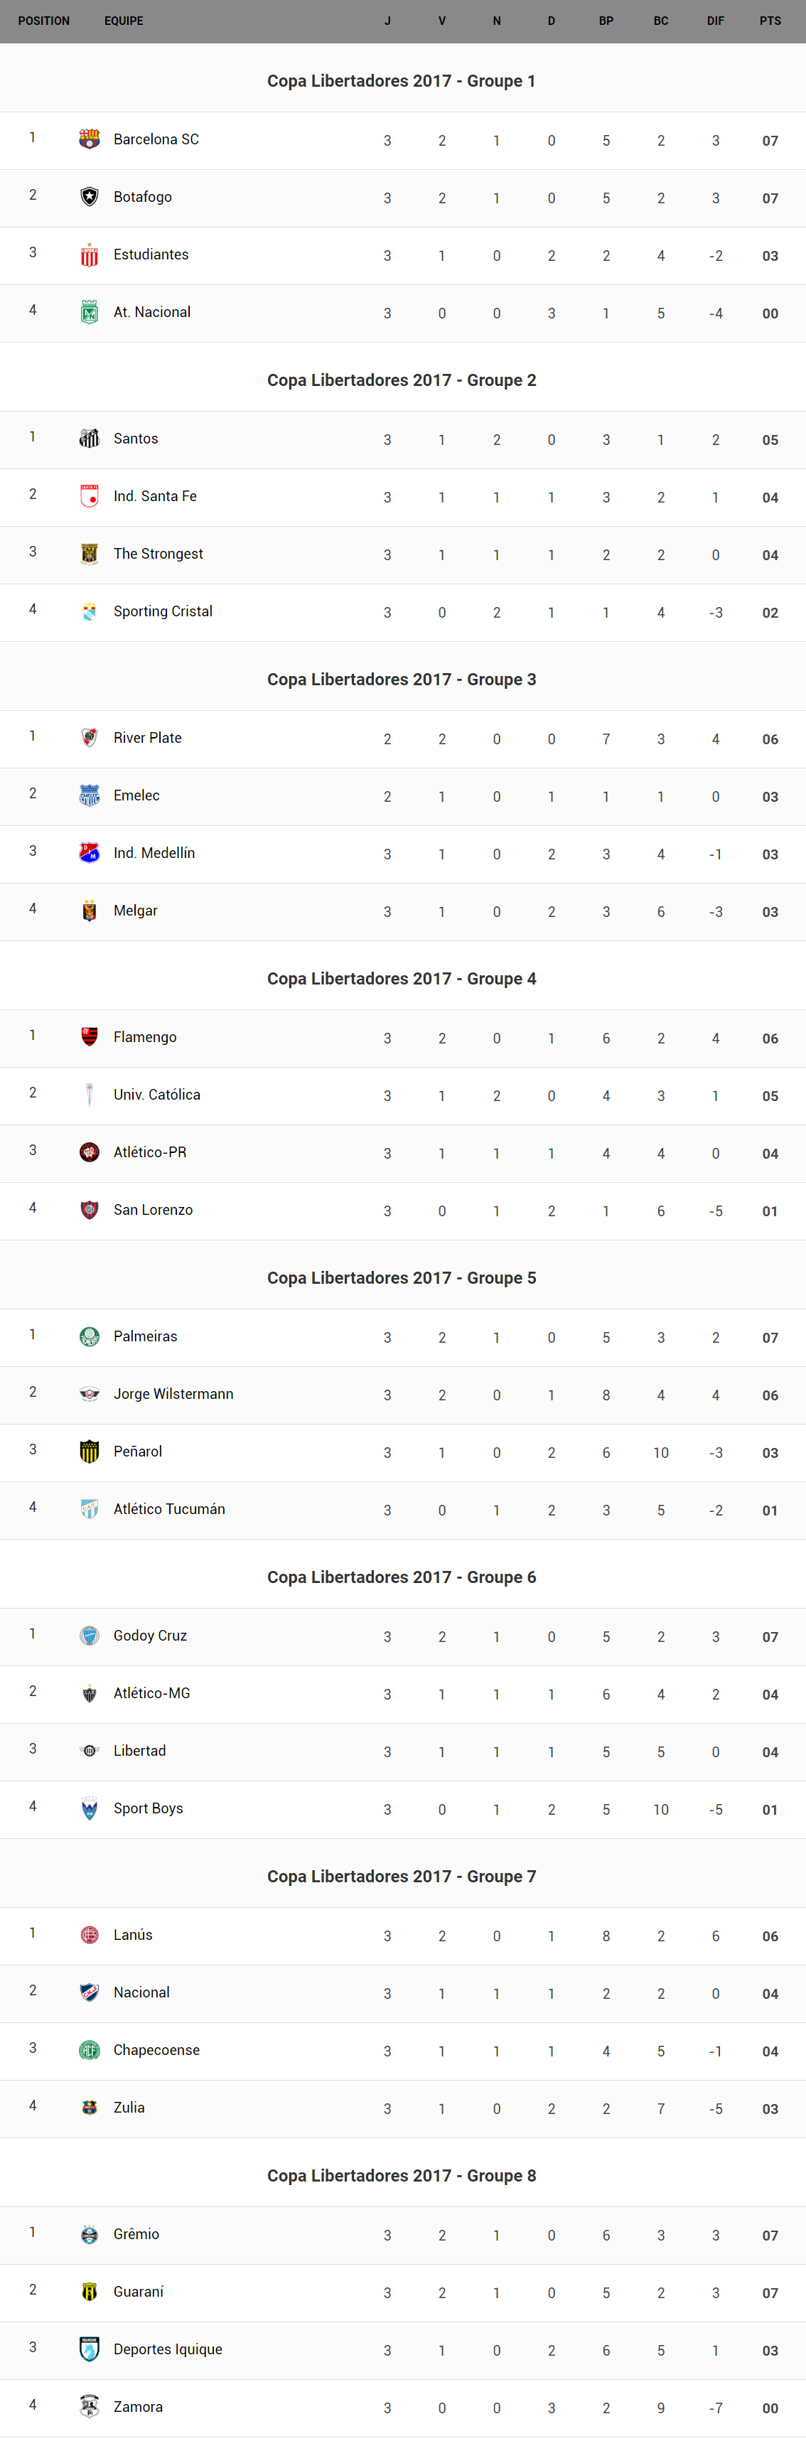Image resolution: width=806 pixels, height=2441 pixels.
Task: Click the Emelec club badge
Action: click(89, 796)
